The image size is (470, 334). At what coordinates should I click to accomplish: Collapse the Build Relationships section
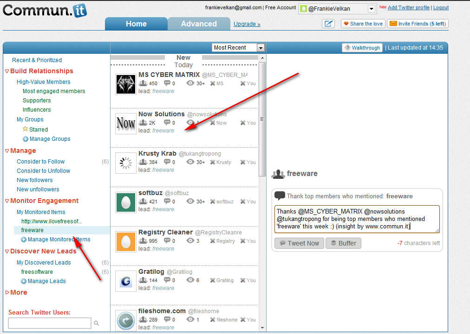(x=7, y=71)
